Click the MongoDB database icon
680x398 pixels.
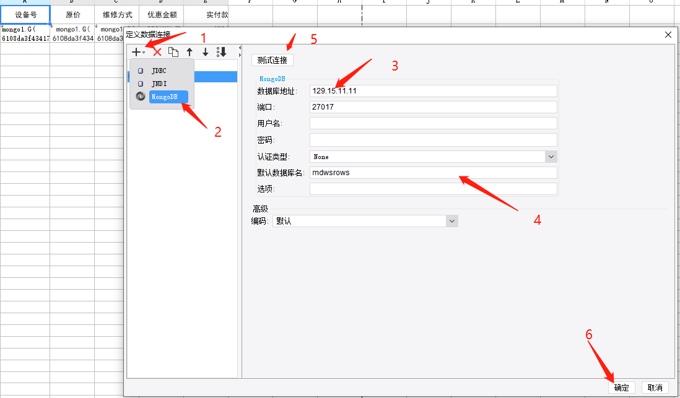[141, 96]
